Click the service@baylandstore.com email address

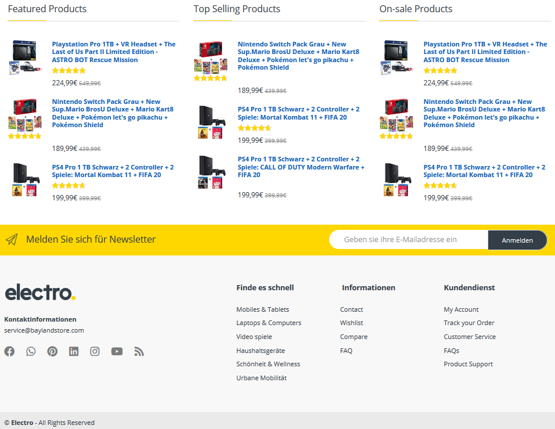click(44, 330)
